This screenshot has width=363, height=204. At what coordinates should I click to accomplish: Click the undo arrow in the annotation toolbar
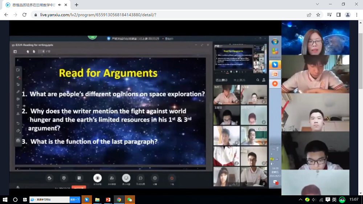tap(18, 123)
